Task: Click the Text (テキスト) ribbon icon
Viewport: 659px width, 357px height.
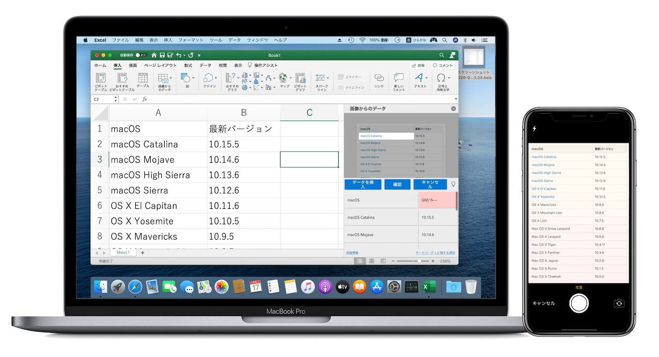Action: [419, 78]
